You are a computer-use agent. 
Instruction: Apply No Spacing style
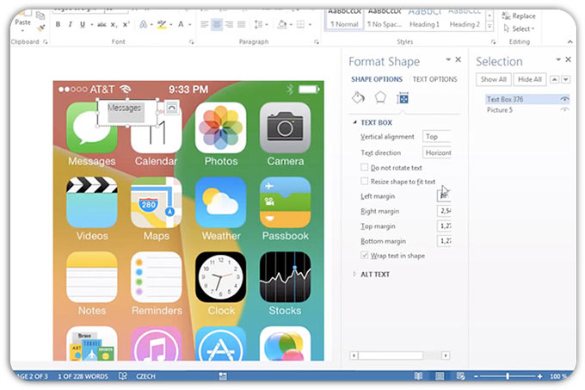385,21
